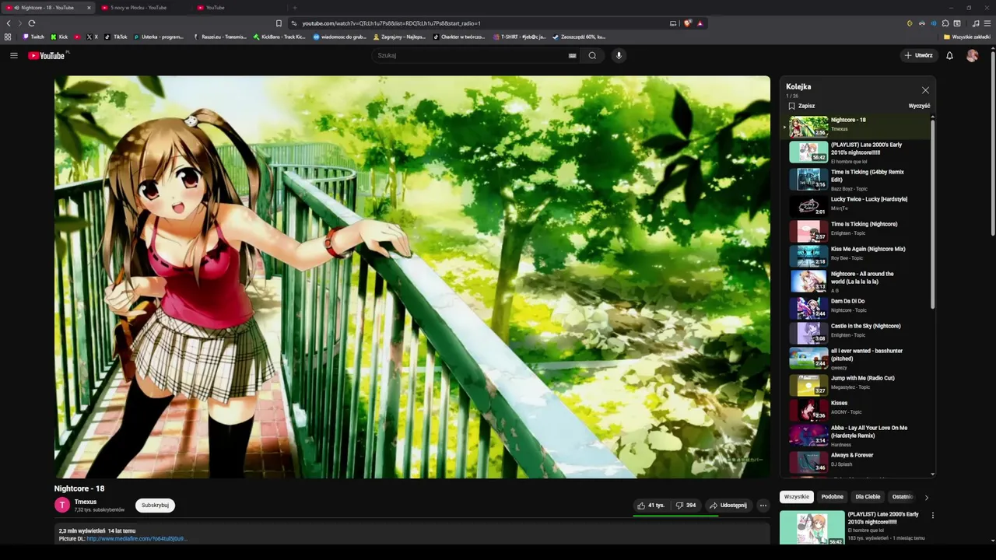This screenshot has height=560, width=996.
Task: Click the Utwórz create button
Action: coord(918,55)
